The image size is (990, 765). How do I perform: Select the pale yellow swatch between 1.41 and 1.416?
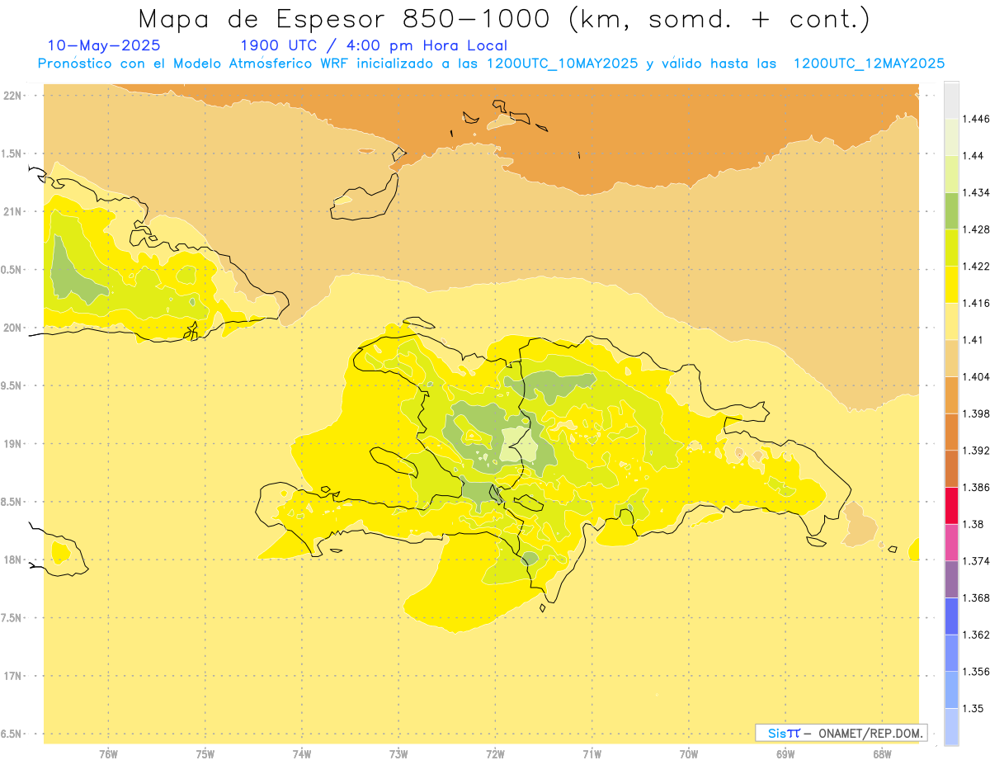pyautogui.click(x=951, y=321)
